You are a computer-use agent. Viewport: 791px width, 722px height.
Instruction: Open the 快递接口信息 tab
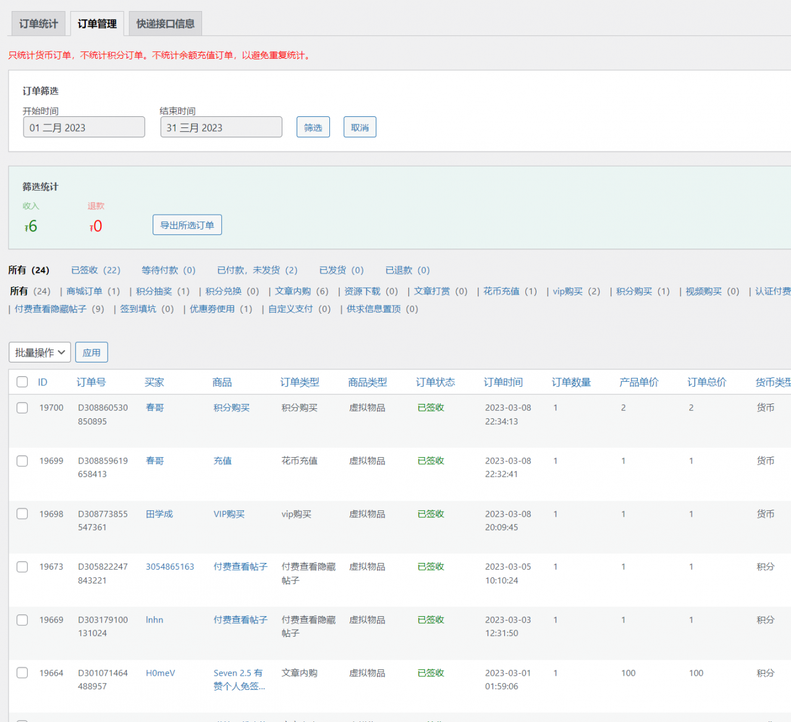pos(166,24)
